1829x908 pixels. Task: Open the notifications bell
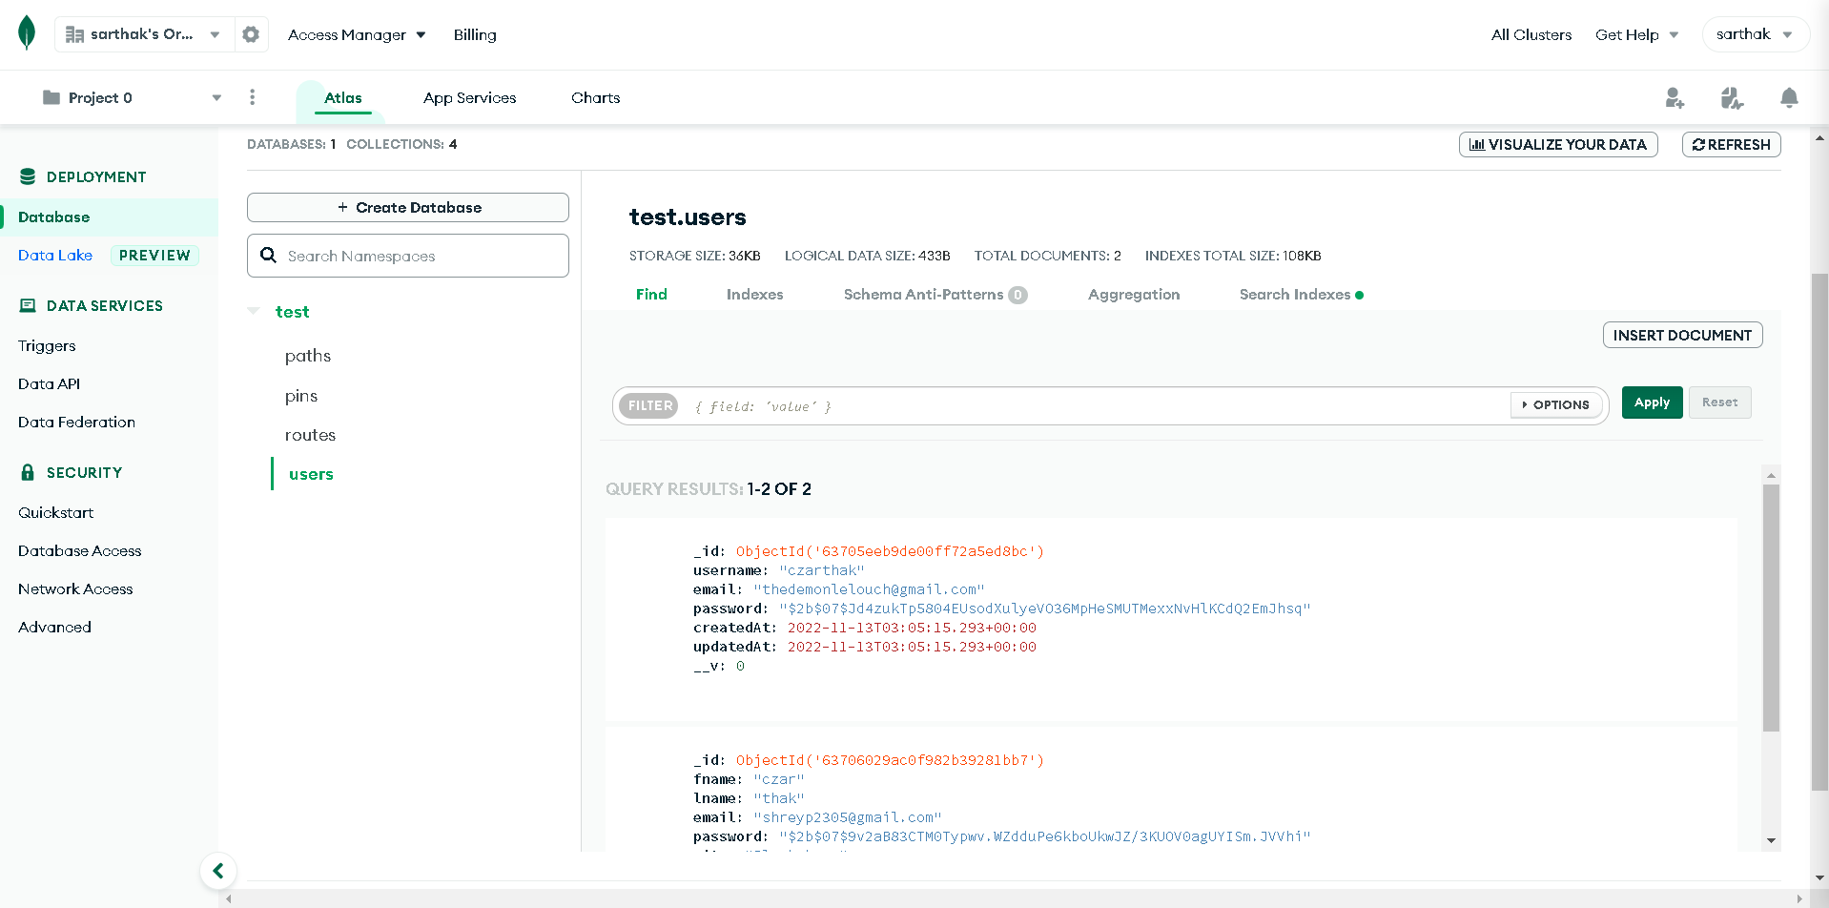pyautogui.click(x=1789, y=97)
